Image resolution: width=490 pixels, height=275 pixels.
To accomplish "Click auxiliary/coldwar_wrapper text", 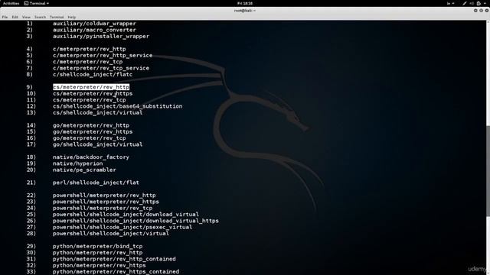I will 94,24.
